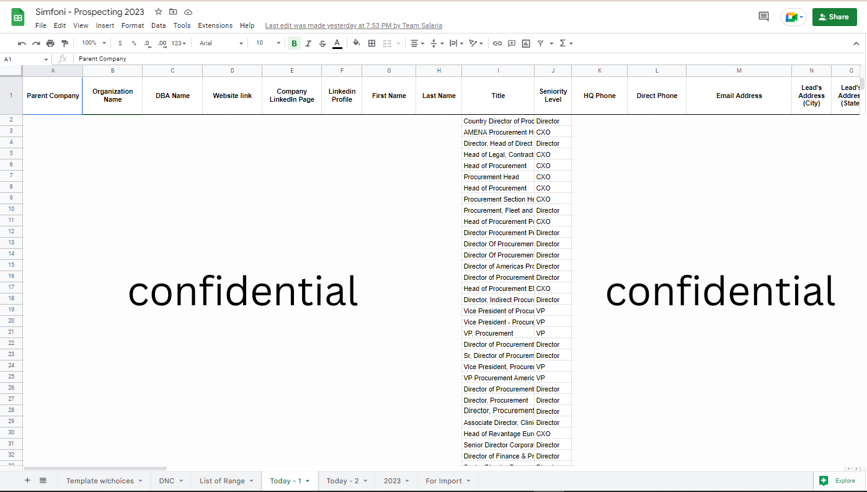
Task: Click the Create a filter icon
Action: click(x=541, y=43)
